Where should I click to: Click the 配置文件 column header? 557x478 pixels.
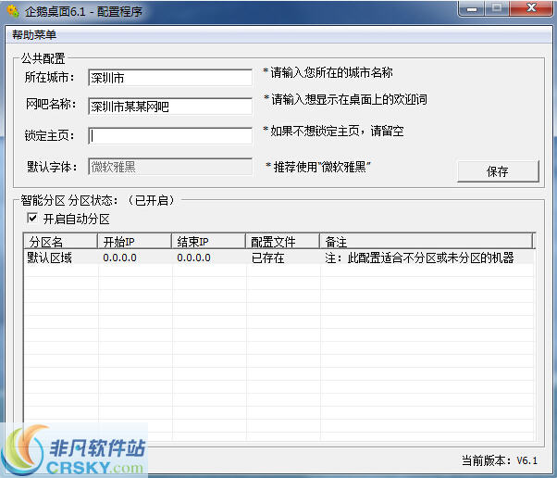pyautogui.click(x=283, y=242)
